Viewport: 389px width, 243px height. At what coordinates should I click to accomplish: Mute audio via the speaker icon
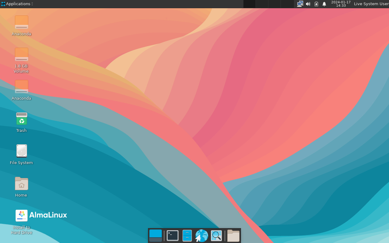[x=308, y=4]
